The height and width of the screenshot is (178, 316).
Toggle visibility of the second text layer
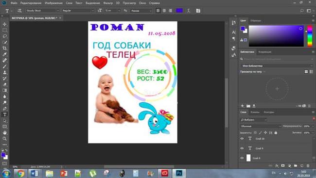242,148
